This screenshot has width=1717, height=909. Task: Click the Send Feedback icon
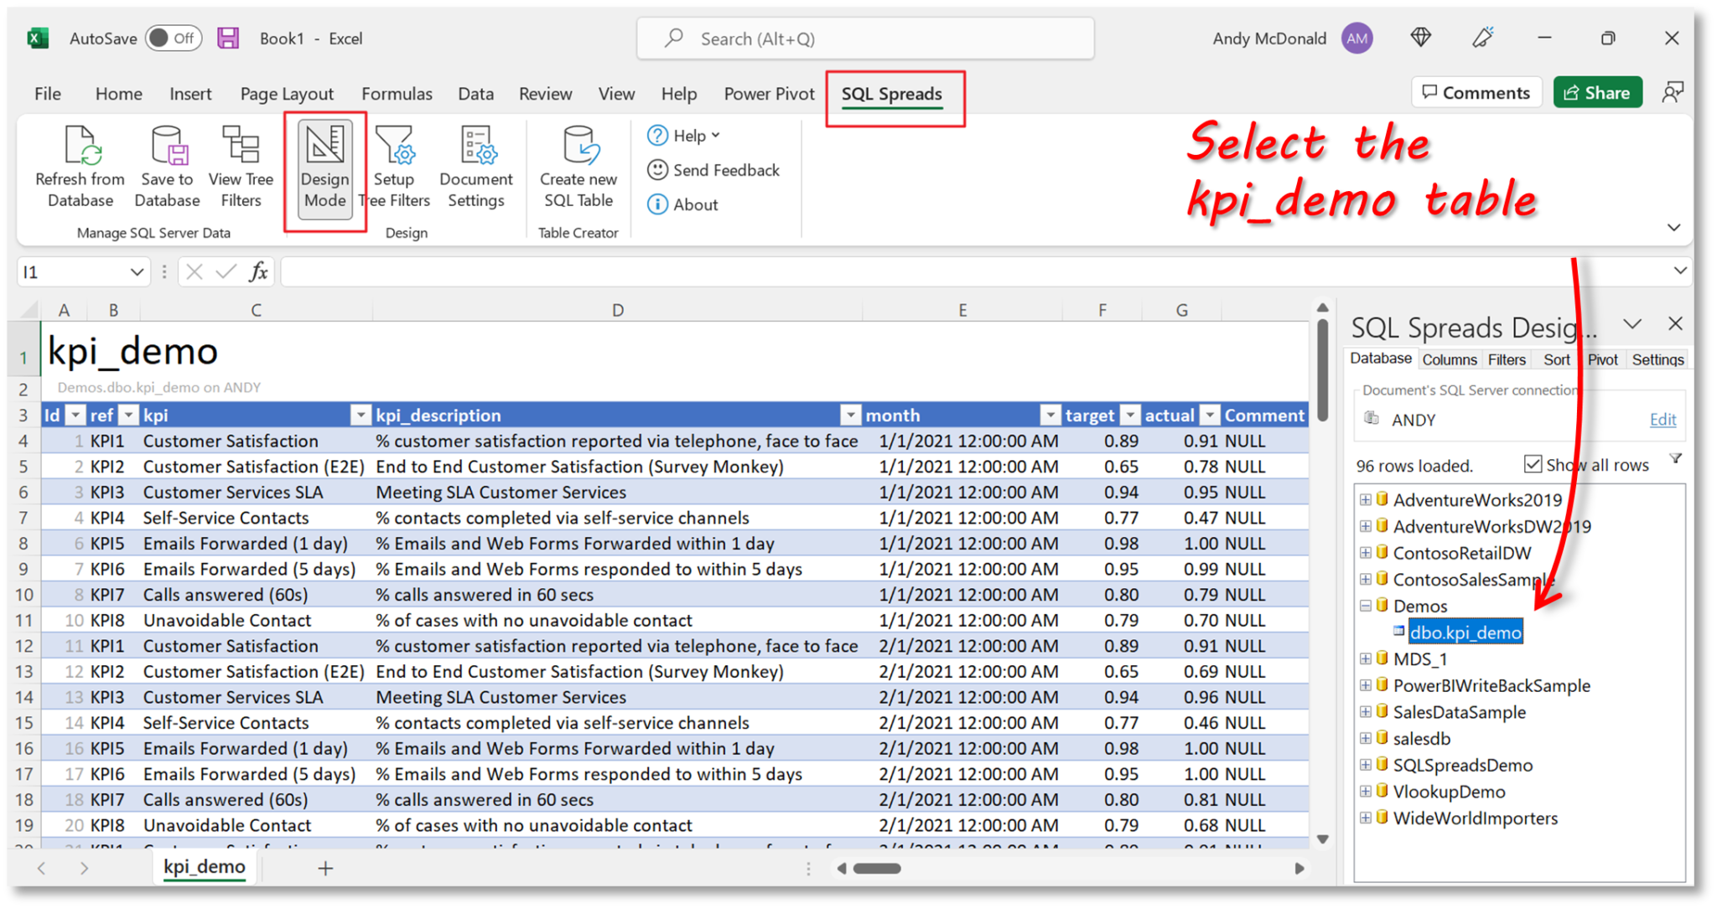point(657,169)
